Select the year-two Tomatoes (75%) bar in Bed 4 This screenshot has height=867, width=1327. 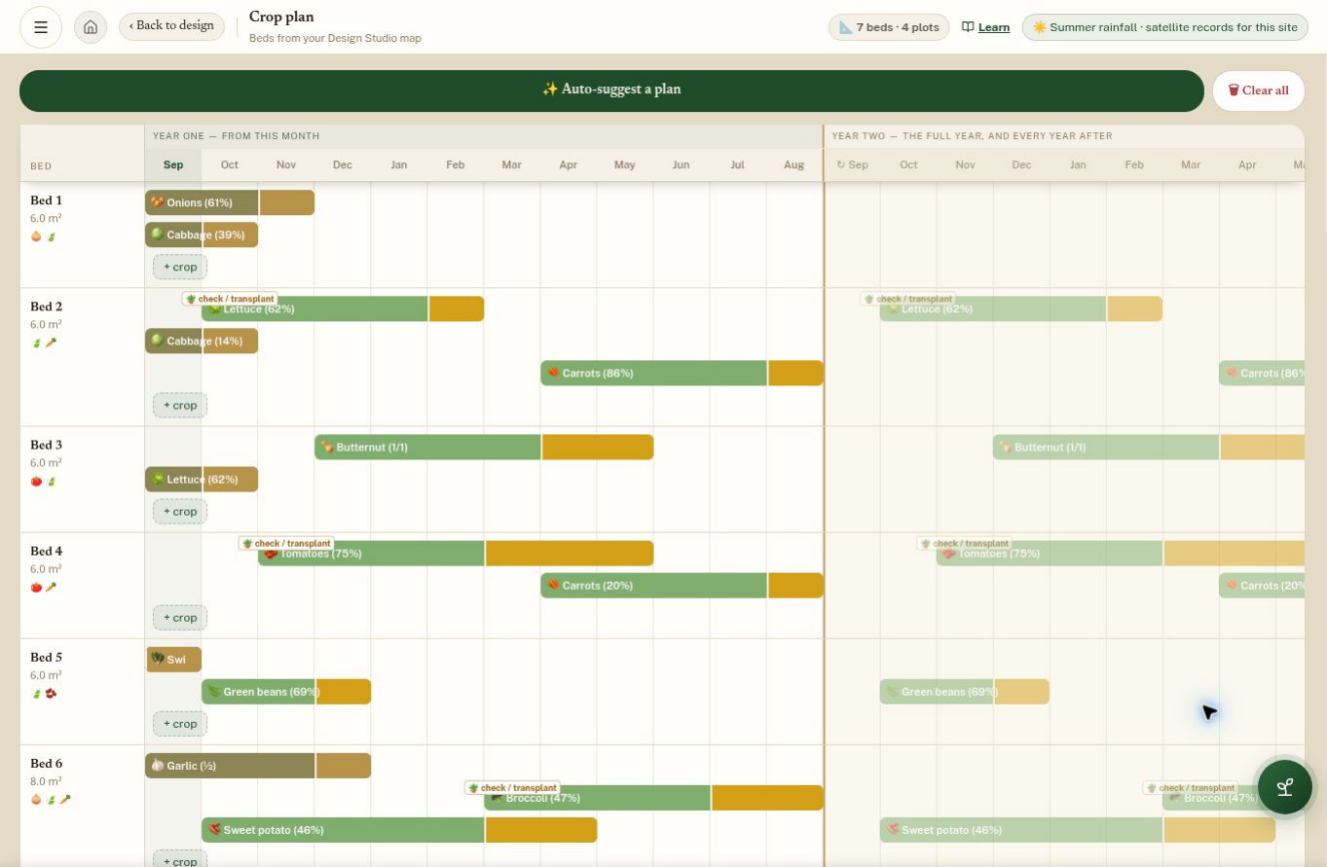(1121, 553)
